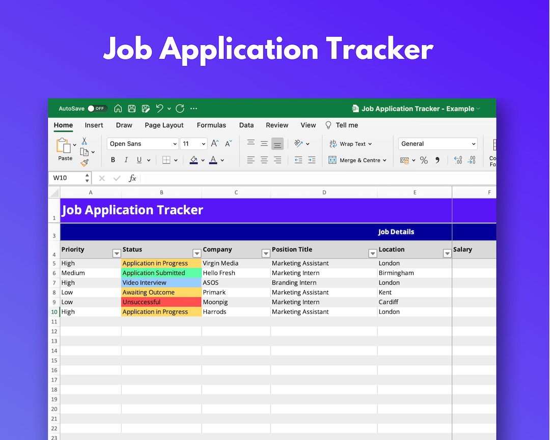This screenshot has width=550, height=440.
Task: Open the Status column filter arrow
Action: (197, 253)
